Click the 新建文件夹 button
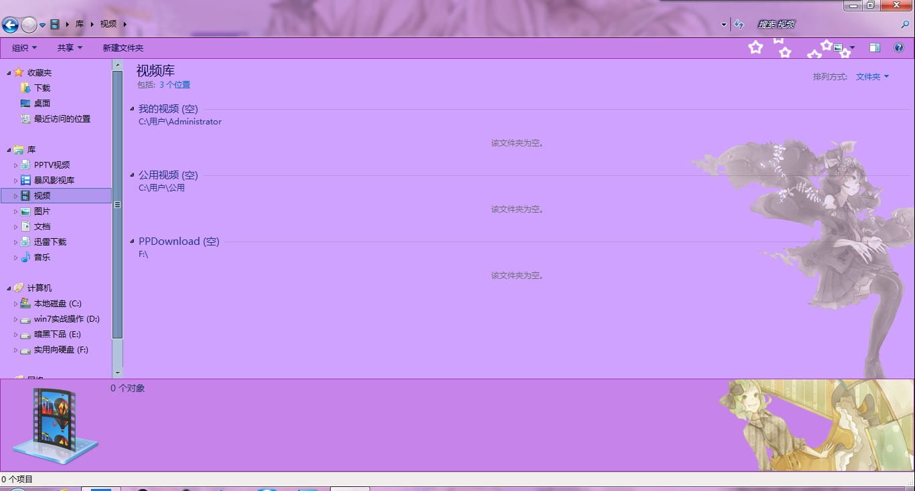This screenshot has height=491, width=915. (x=123, y=48)
